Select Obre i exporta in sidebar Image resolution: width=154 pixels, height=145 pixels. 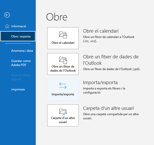[21, 36]
